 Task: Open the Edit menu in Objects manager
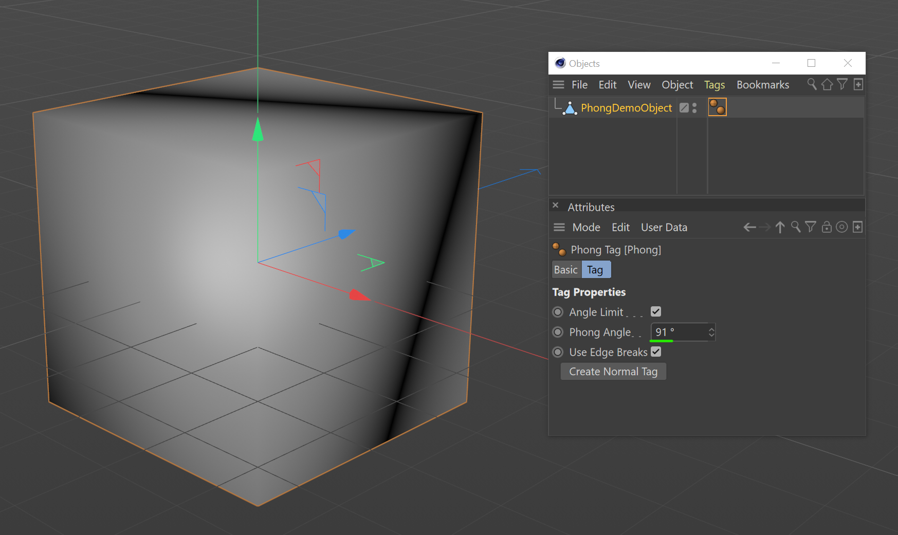coord(608,85)
